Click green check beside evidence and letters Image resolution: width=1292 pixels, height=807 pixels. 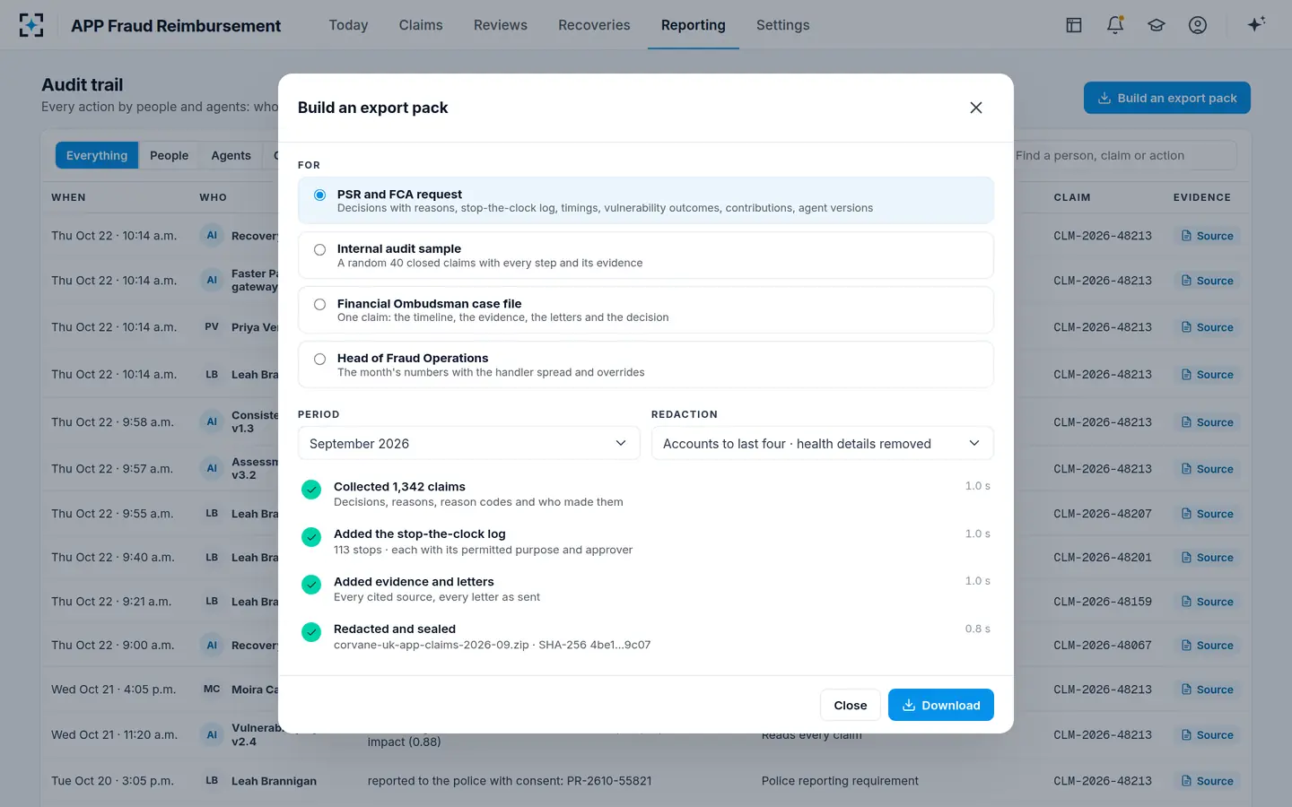pyautogui.click(x=311, y=585)
